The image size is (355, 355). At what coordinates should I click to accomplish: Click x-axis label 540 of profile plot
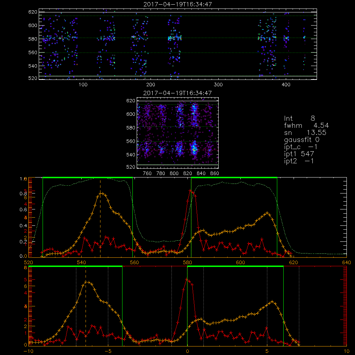pyautogui.click(x=82, y=262)
